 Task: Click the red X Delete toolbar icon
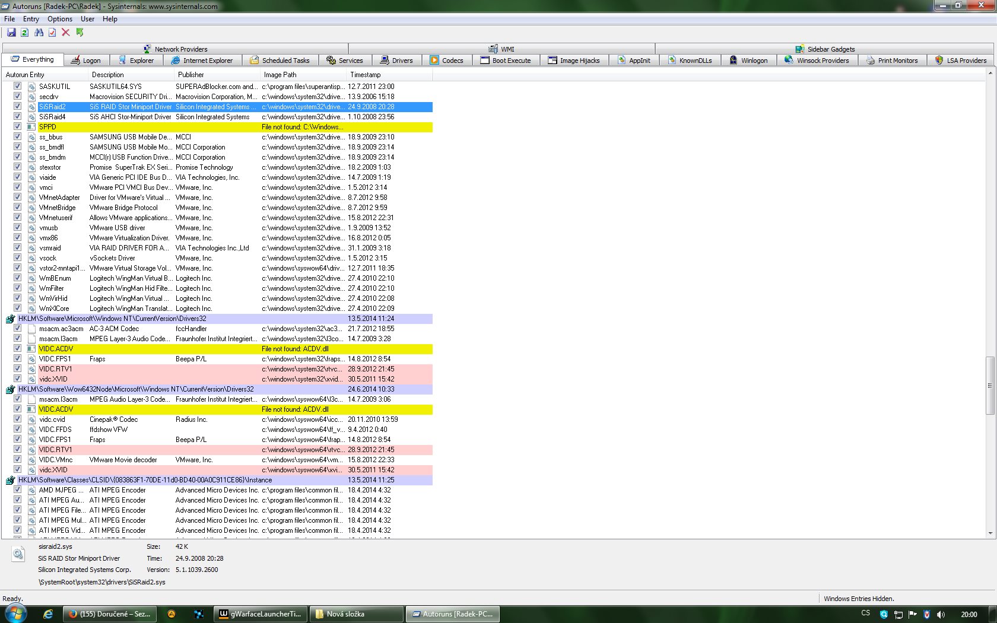click(66, 33)
